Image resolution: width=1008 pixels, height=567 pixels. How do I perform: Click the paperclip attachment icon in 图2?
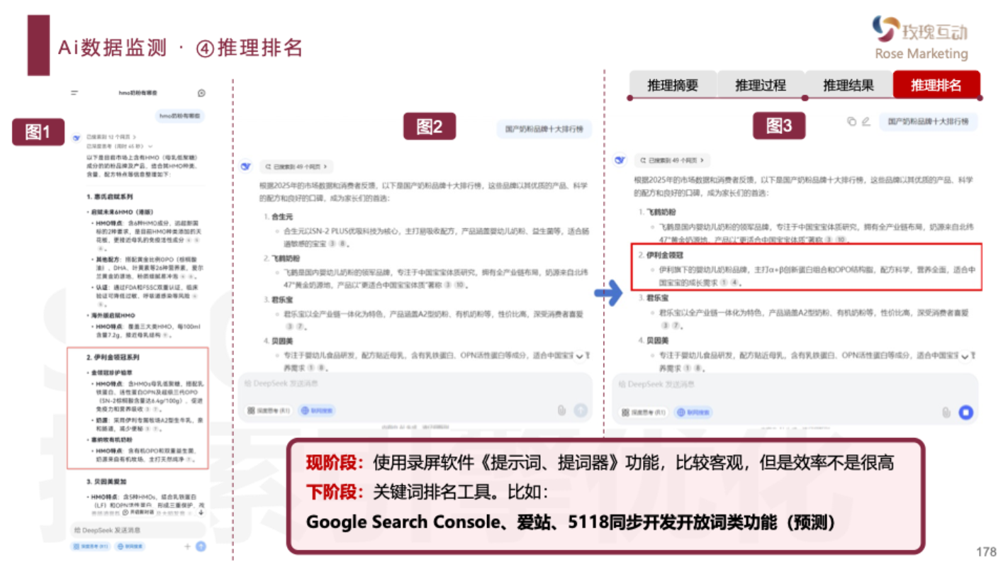pyautogui.click(x=561, y=410)
